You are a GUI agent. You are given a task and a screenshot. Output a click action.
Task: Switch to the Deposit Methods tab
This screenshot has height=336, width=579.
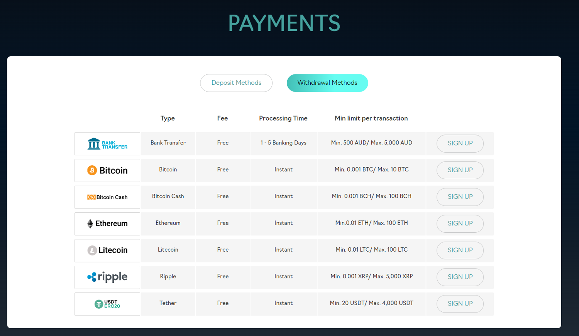tap(236, 83)
